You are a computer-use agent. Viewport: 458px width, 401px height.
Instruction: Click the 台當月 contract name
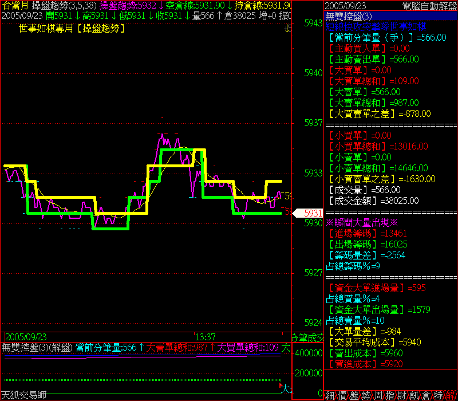[x=15, y=5]
